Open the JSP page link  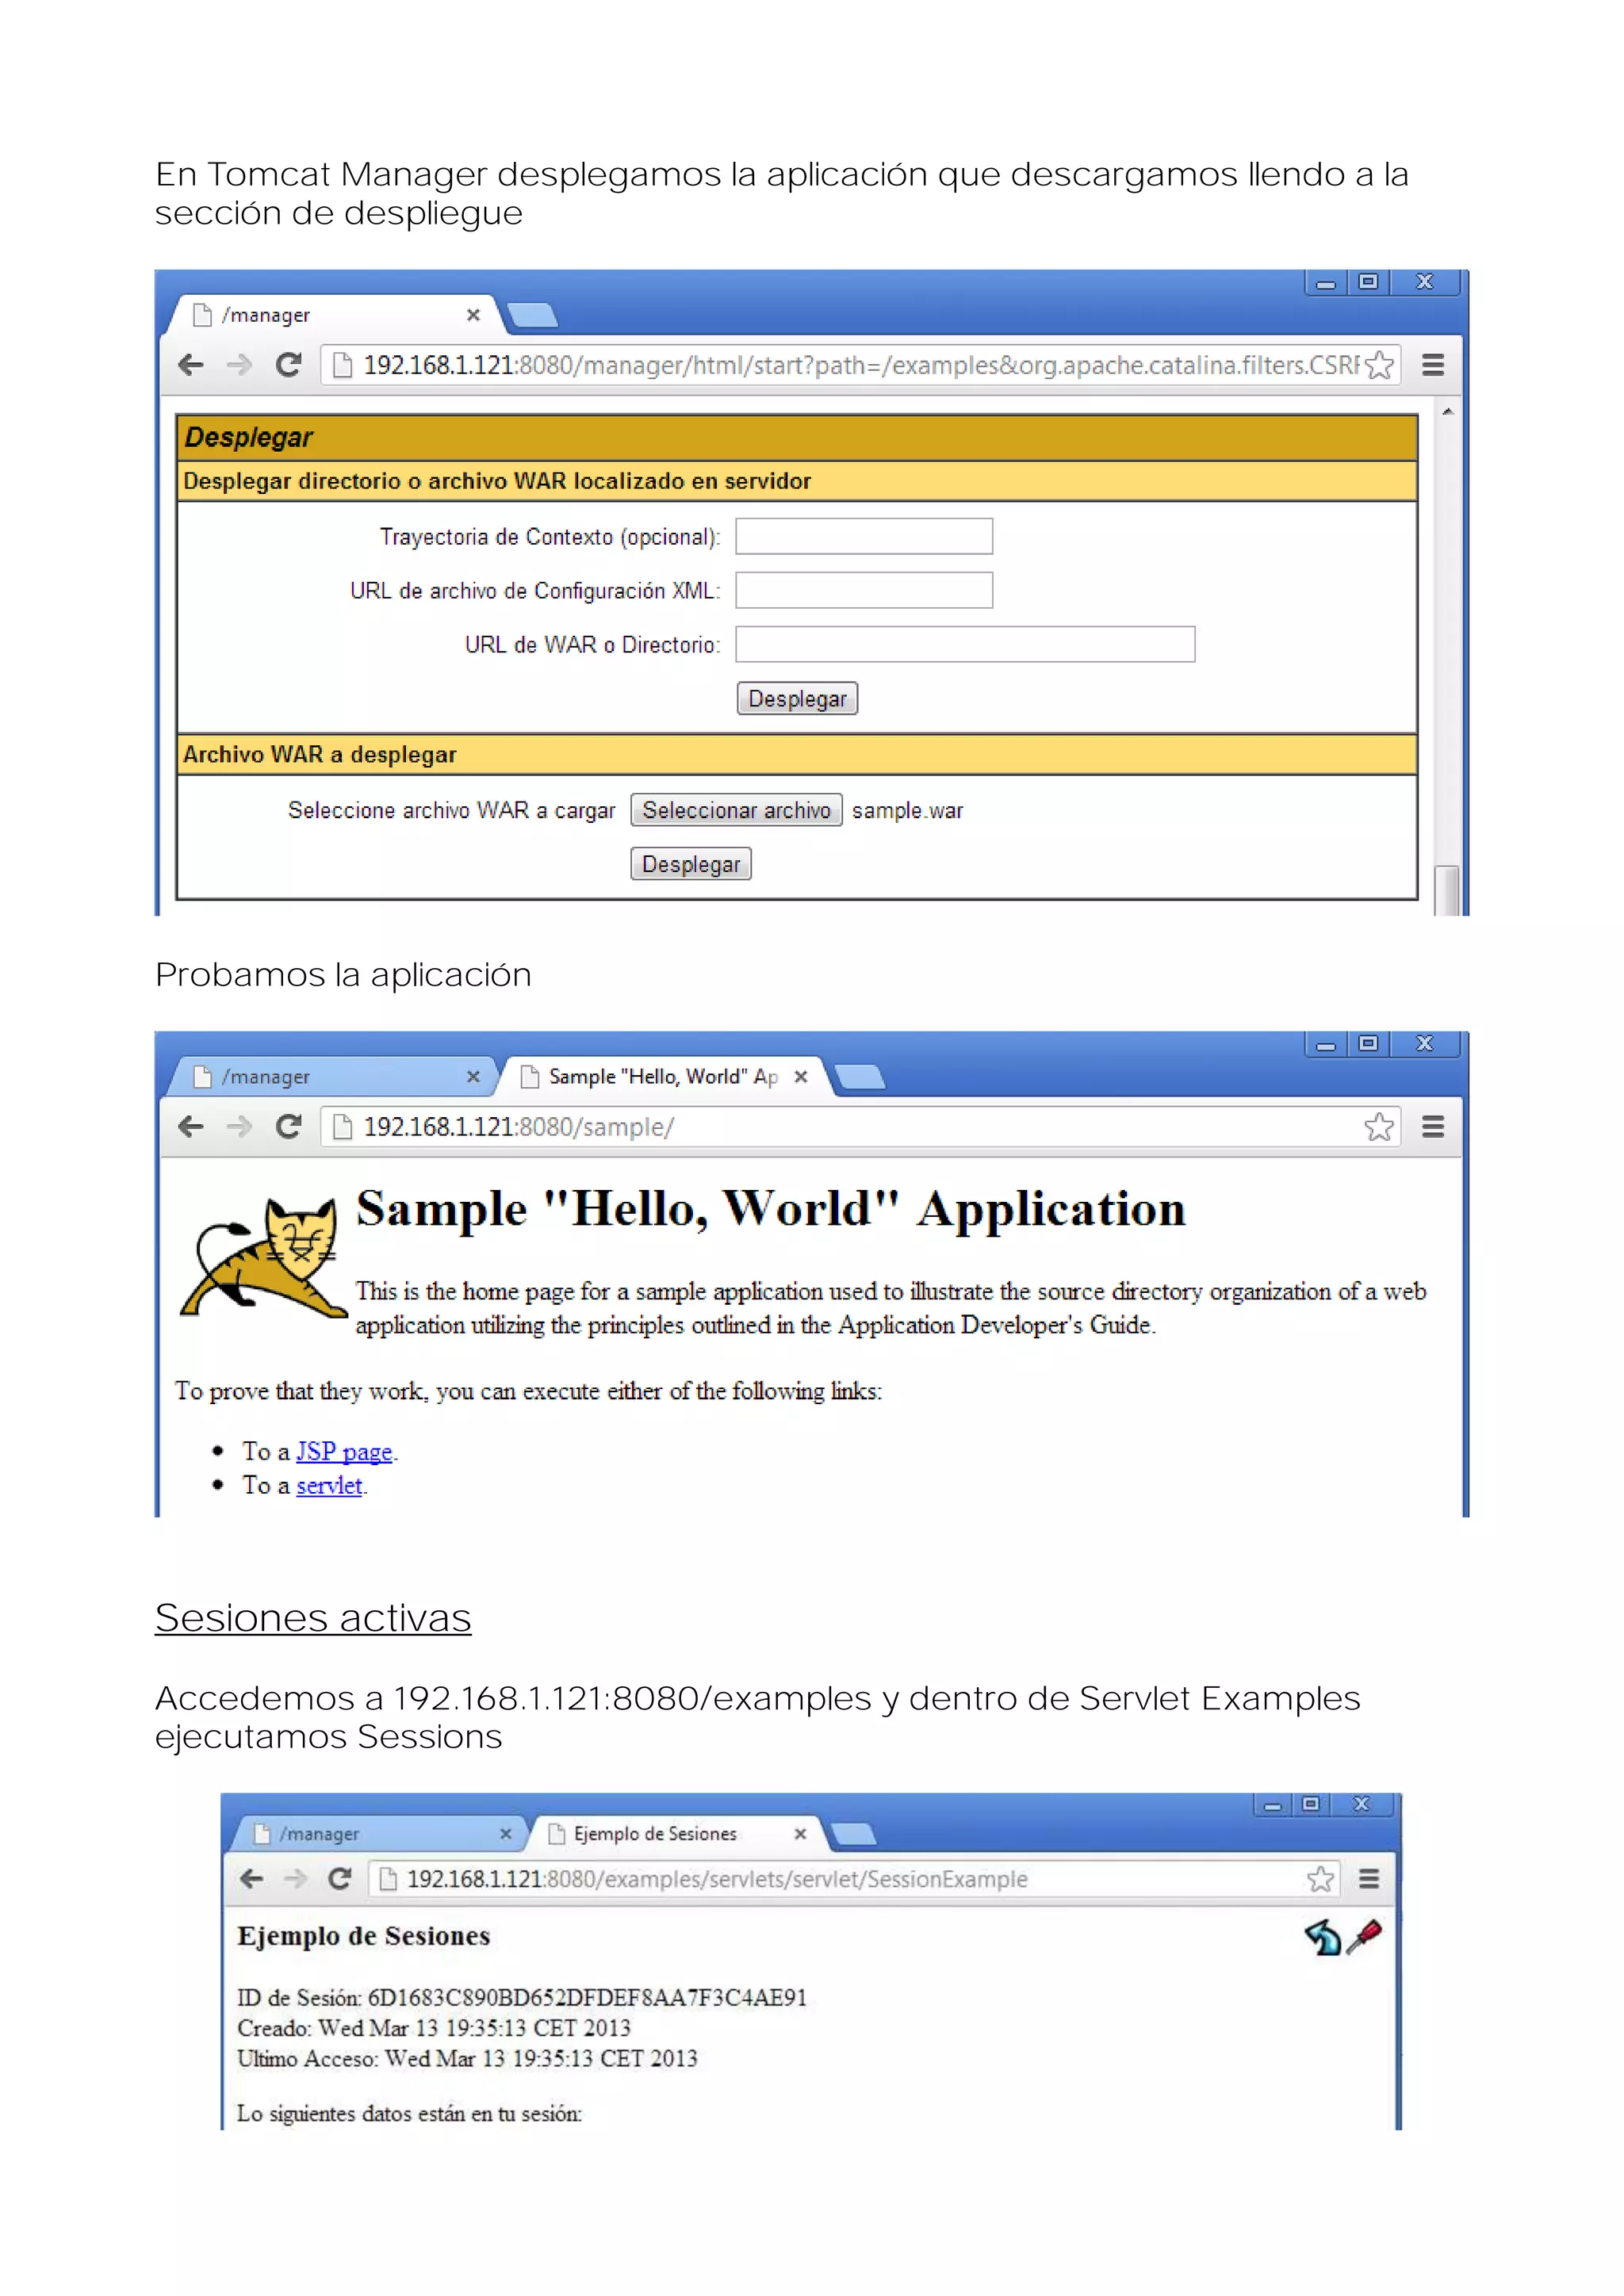[344, 1451]
